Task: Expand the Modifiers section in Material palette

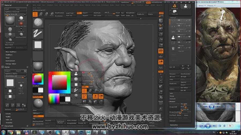Action: [9, 55]
